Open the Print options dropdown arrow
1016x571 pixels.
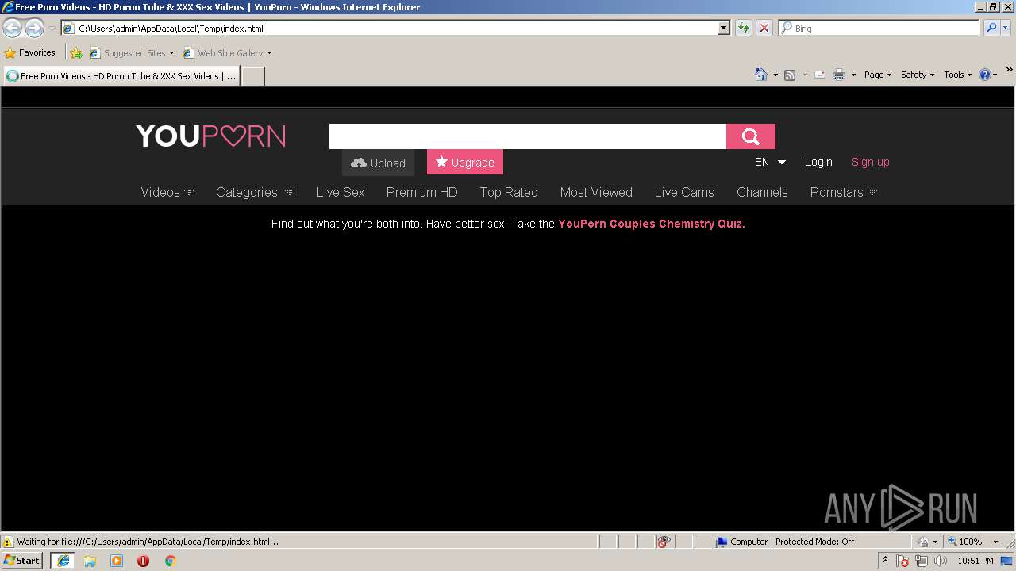coord(853,75)
